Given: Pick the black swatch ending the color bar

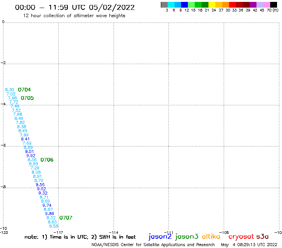Looking at the screenshot, I should click(274, 5).
